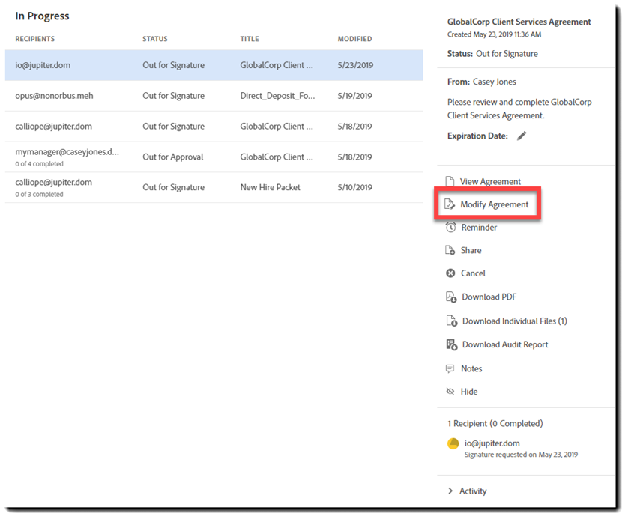Toggle Hide eye icon for agreement
622x513 pixels.
click(450, 392)
